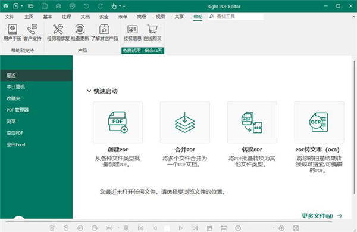Click the PDF转文本 OCR card icon
Viewport: 357px width, 232px height.
319,122
